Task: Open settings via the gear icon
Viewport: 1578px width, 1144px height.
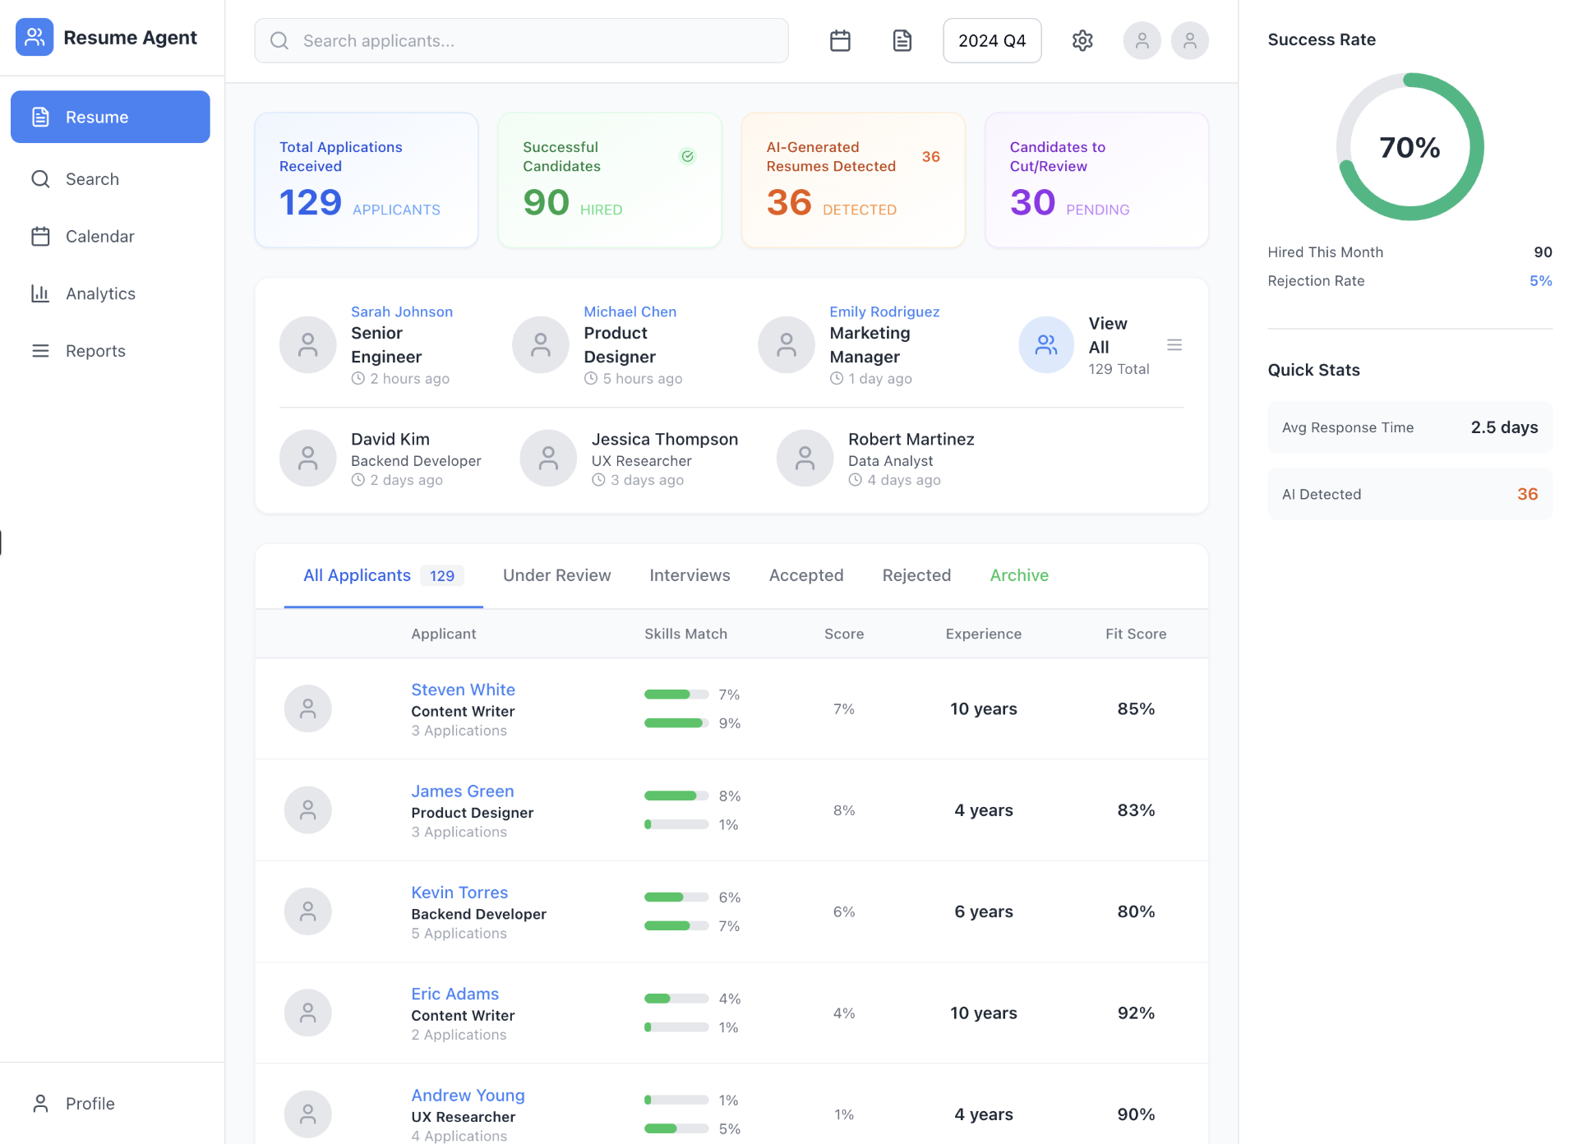Action: (x=1082, y=39)
